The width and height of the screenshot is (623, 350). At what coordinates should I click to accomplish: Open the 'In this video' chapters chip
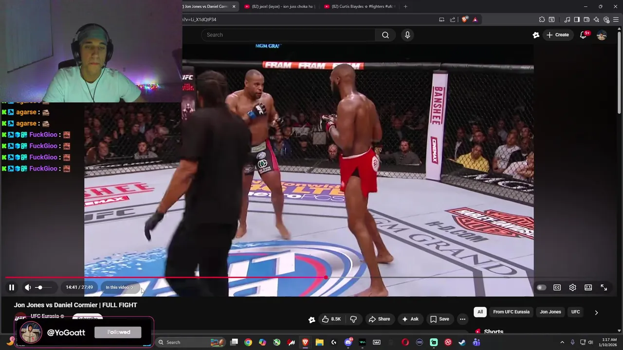point(119,287)
